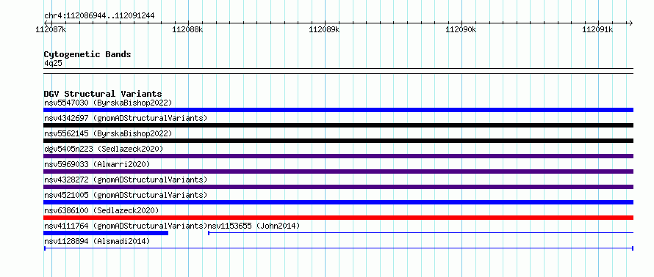Select the short blue bar of nsv4111764
The image size is (654, 277).
tap(106, 233)
